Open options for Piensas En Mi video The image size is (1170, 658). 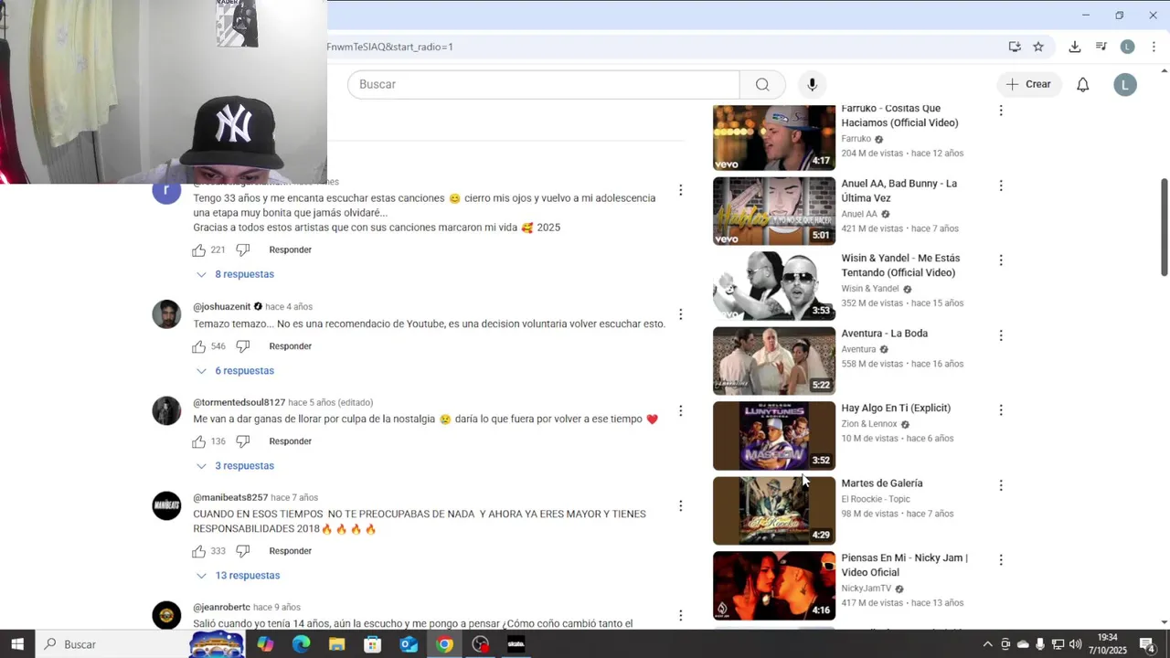point(1001,560)
